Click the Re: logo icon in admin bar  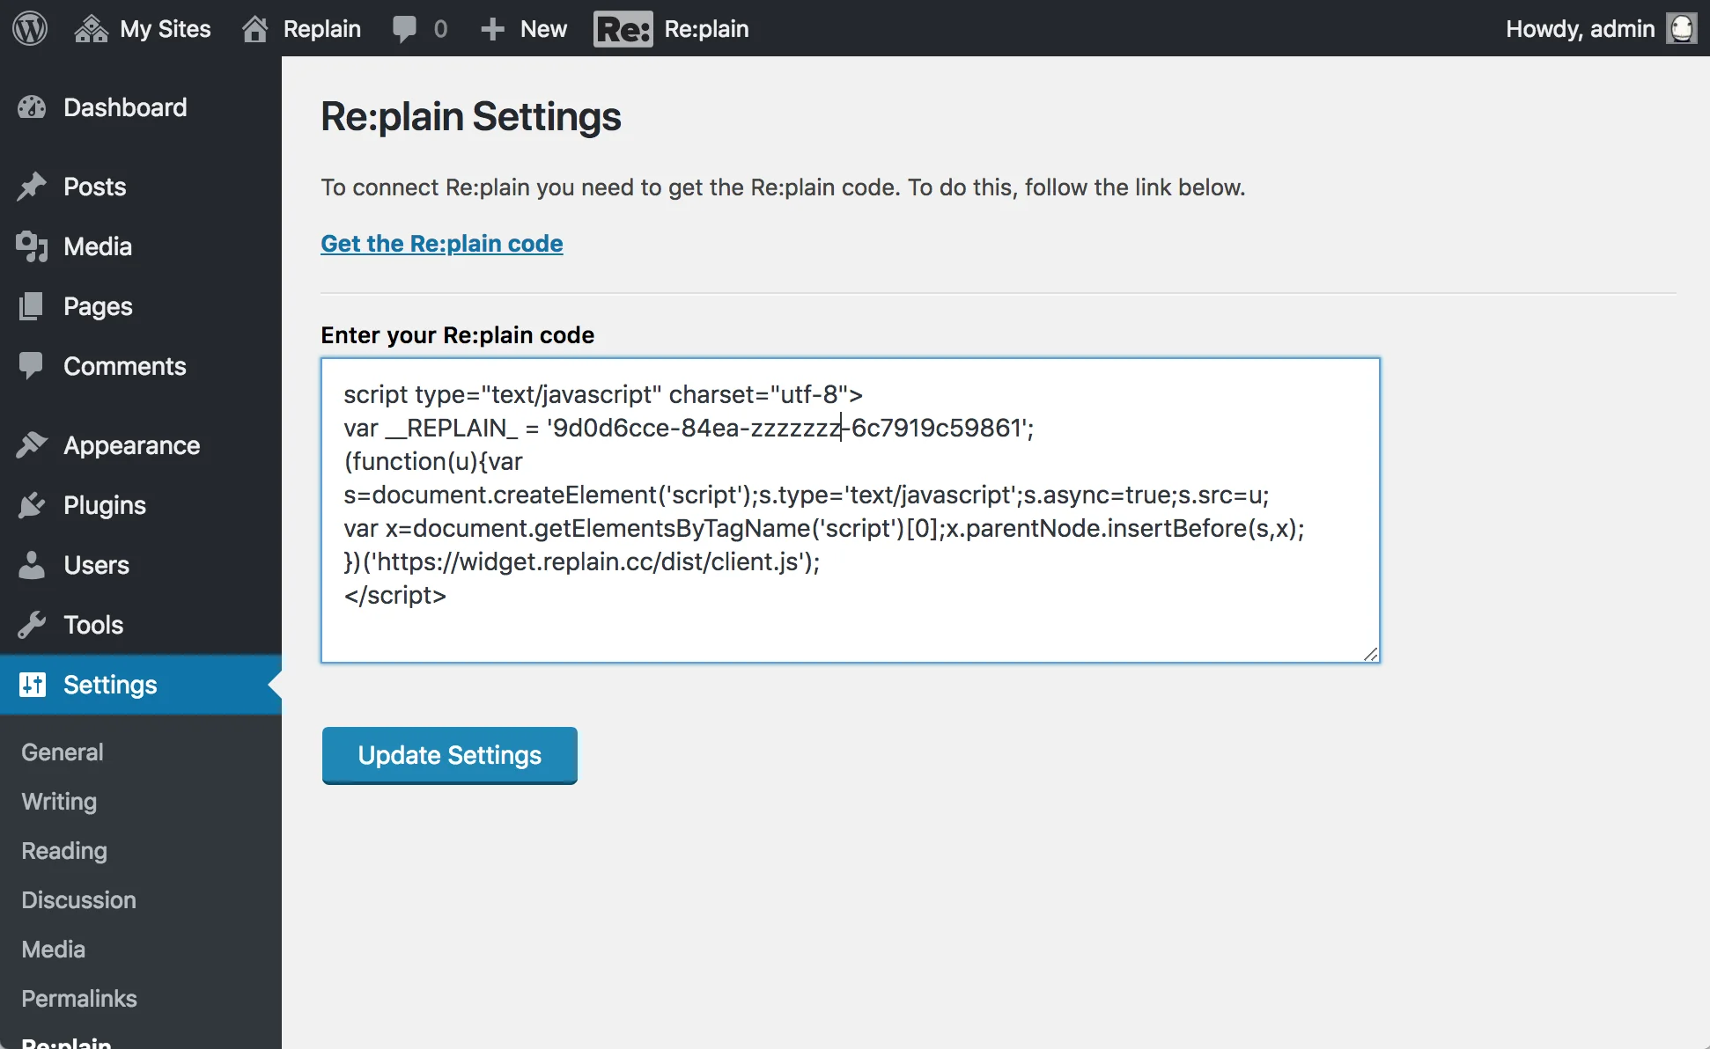pyautogui.click(x=623, y=29)
